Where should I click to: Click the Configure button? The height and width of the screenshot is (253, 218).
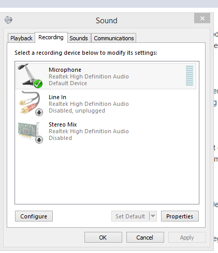tap(34, 216)
